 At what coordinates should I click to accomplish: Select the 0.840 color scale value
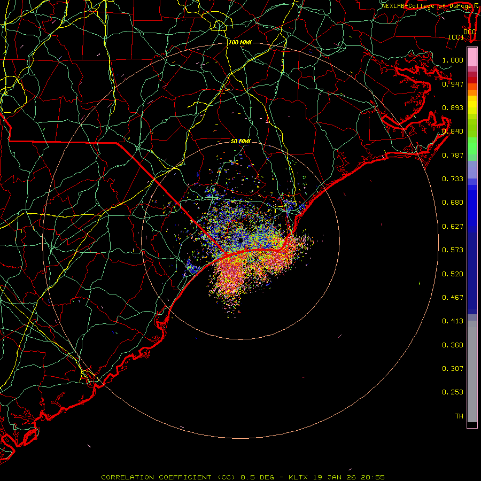click(453, 131)
